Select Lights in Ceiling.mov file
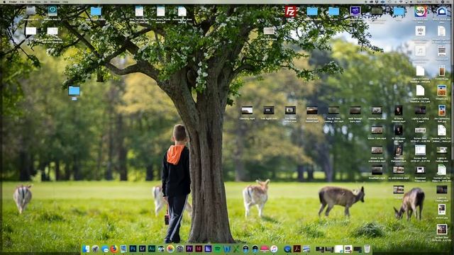Viewport: 454px width, 255px height. click(442, 150)
